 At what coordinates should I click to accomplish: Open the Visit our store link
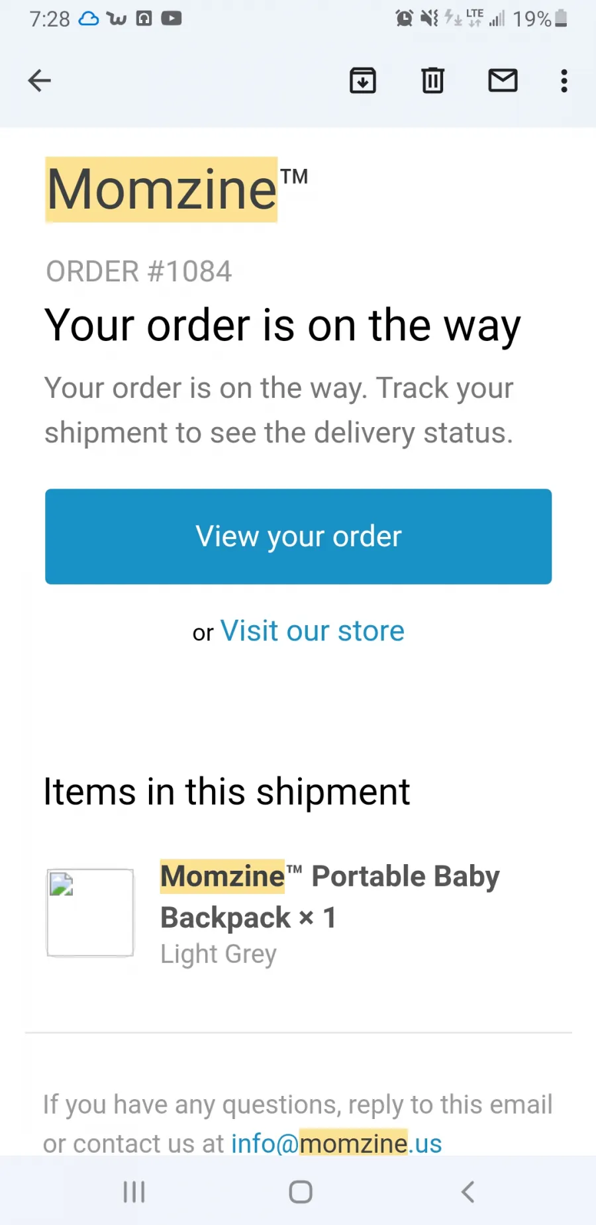point(313,631)
